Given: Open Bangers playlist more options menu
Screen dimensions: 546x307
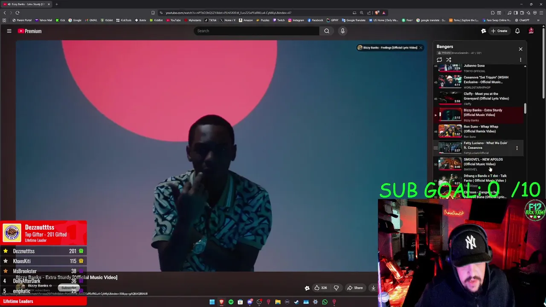Looking at the screenshot, I should click(x=520, y=60).
